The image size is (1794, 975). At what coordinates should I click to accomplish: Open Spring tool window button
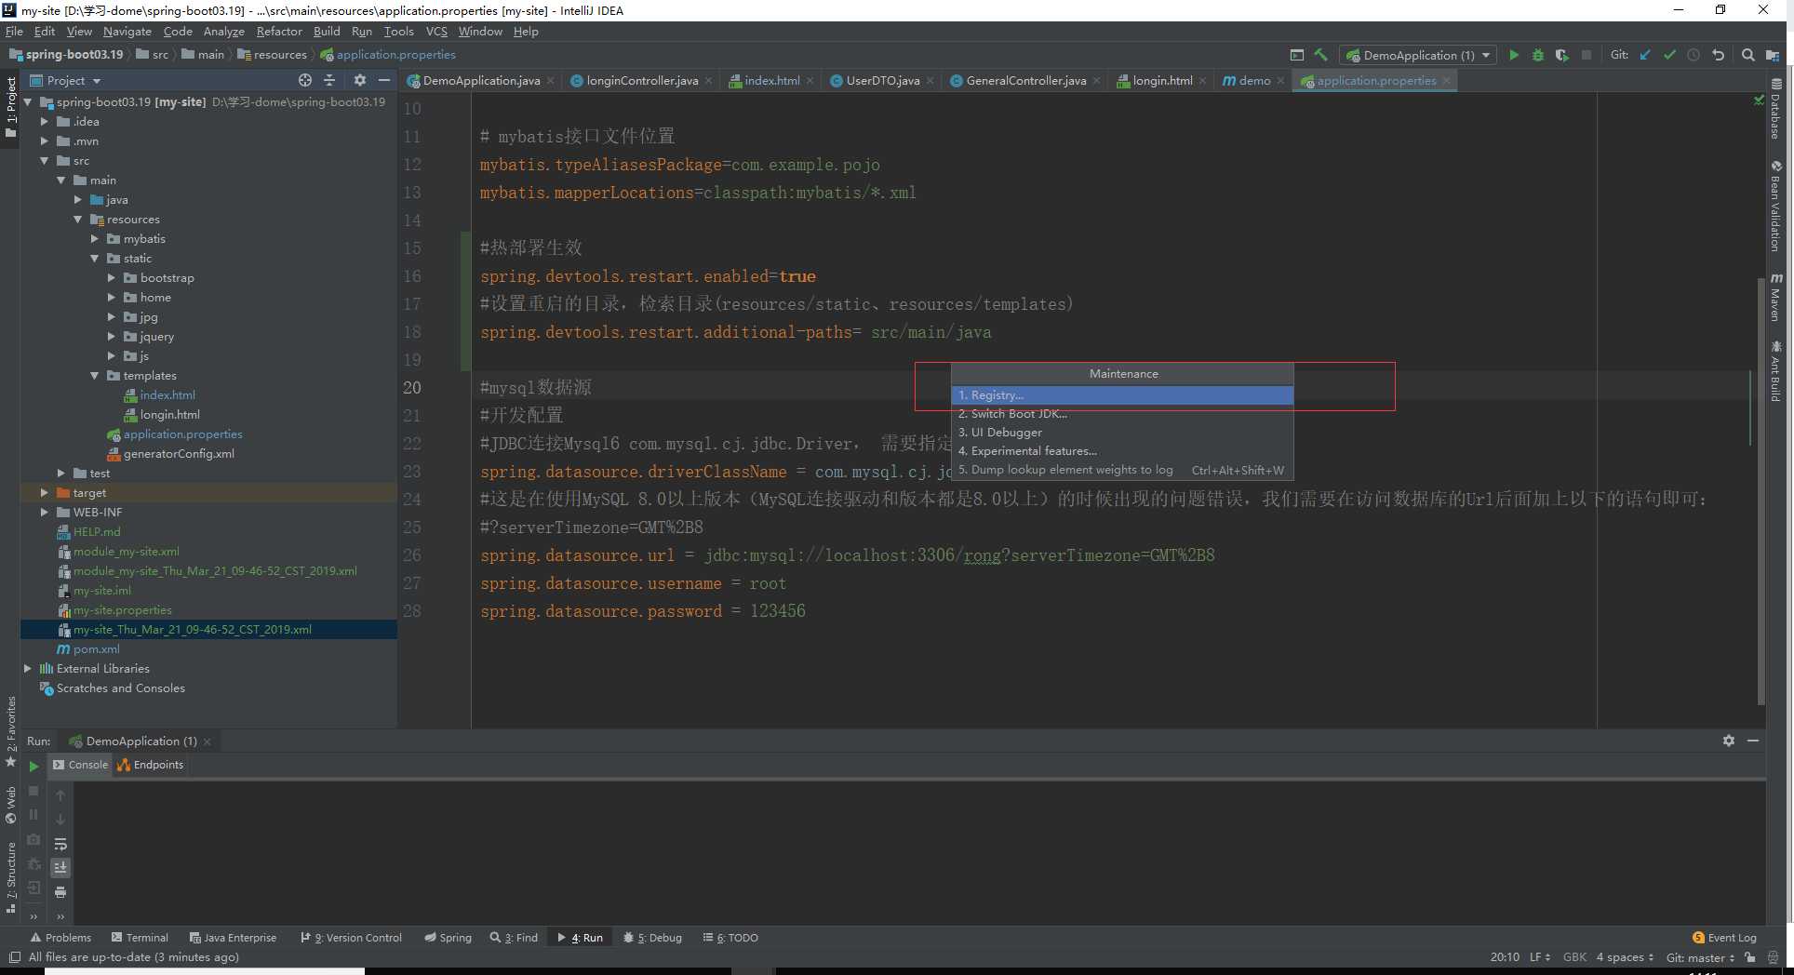pyautogui.click(x=448, y=938)
